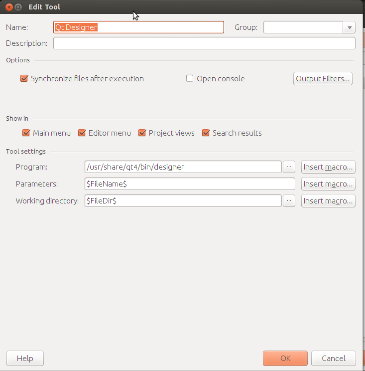Click the Description text field
The width and height of the screenshot is (365, 371).
pyautogui.click(x=204, y=43)
